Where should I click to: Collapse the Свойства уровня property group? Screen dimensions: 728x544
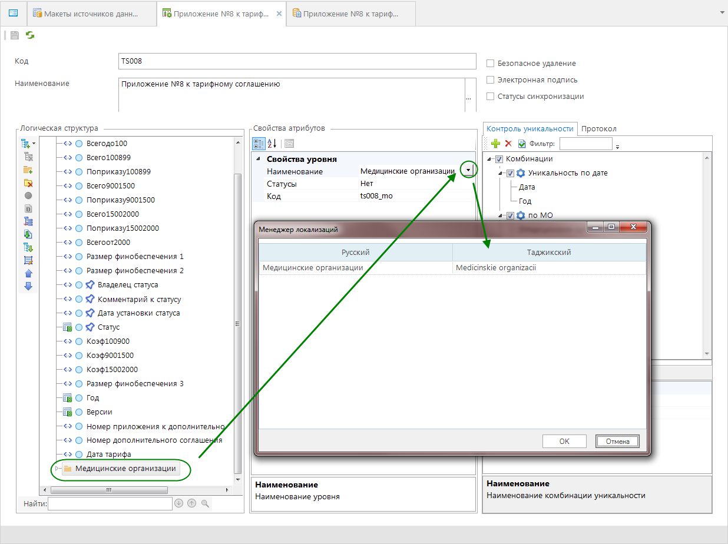point(258,159)
